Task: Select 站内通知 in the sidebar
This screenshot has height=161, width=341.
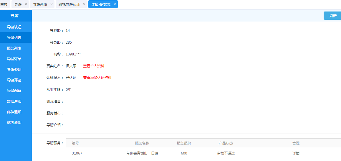Action: coord(14,123)
